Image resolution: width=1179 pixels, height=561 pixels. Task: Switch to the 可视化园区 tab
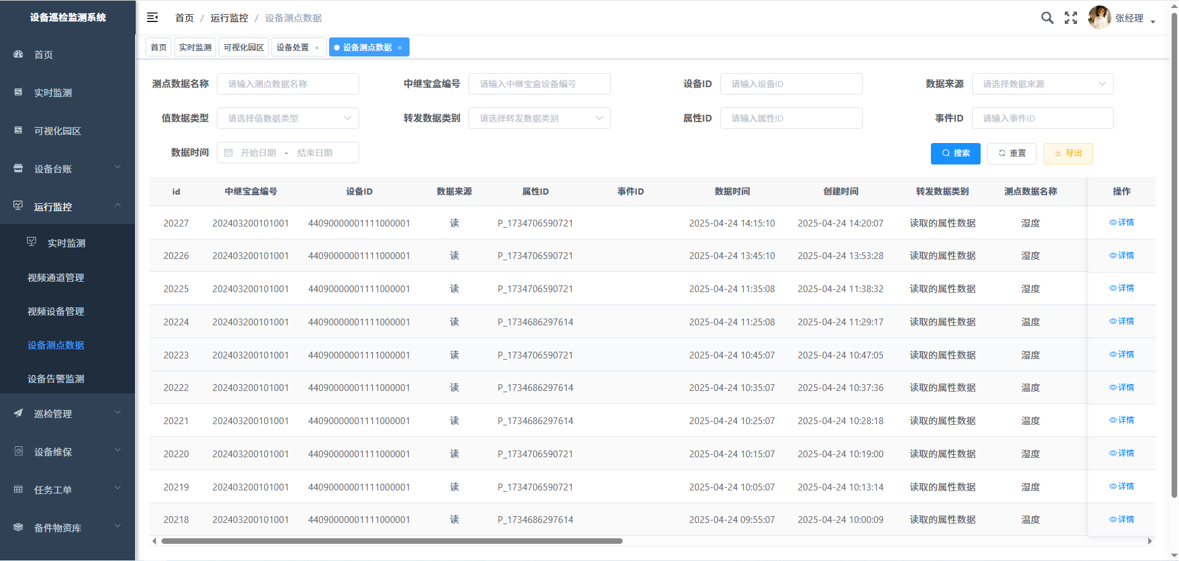pyautogui.click(x=244, y=47)
